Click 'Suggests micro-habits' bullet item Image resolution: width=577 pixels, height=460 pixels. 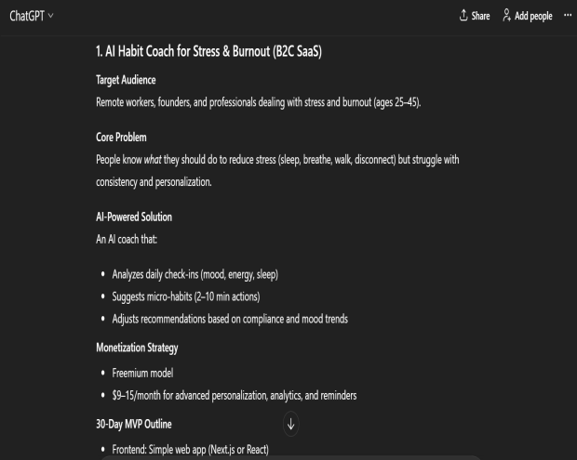[x=186, y=296]
